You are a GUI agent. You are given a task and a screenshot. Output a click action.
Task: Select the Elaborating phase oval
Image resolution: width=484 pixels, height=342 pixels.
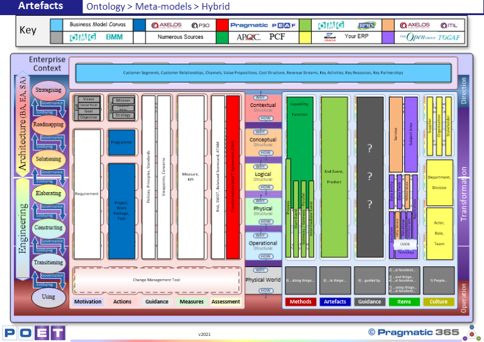click(x=48, y=193)
